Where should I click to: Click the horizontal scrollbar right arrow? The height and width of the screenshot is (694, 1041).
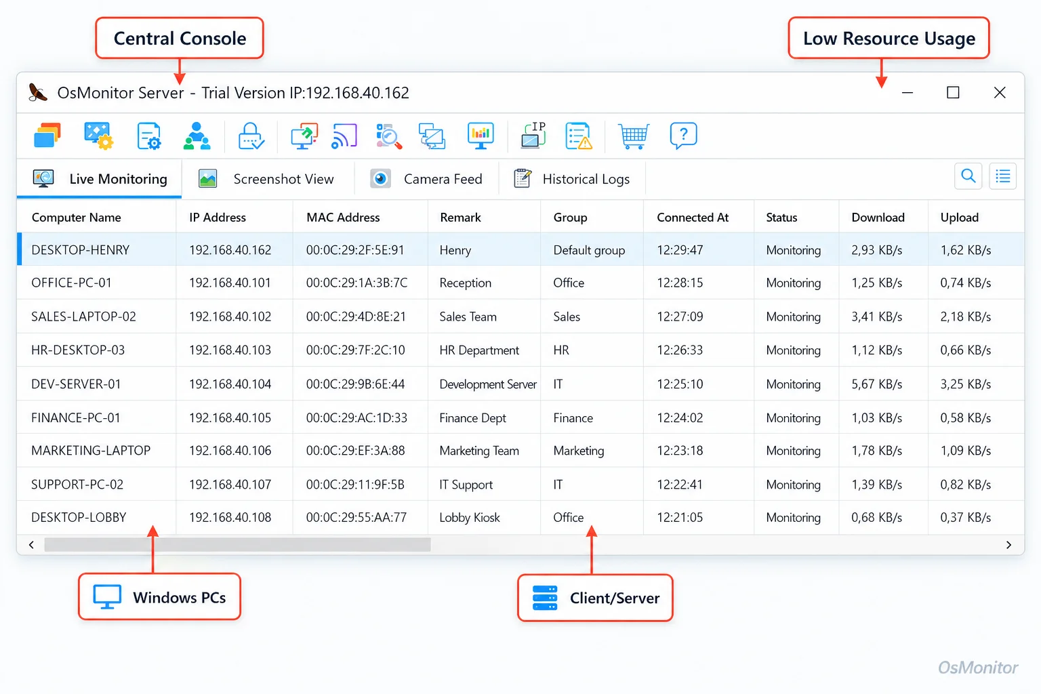pyautogui.click(x=1008, y=545)
